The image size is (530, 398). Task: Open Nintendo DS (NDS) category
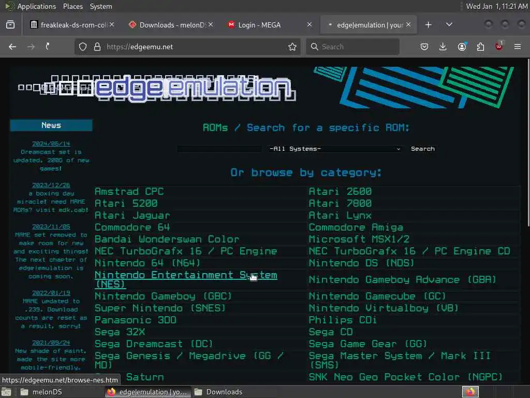(x=361, y=263)
